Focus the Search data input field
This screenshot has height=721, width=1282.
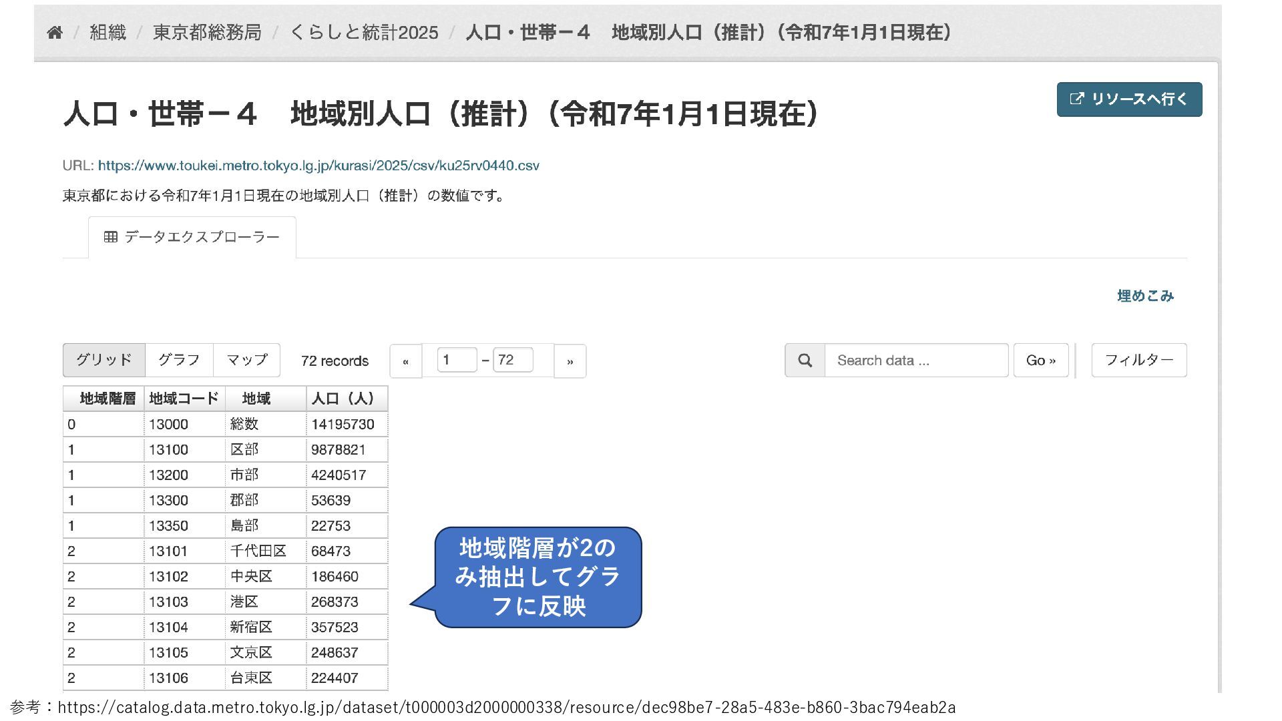[915, 360]
